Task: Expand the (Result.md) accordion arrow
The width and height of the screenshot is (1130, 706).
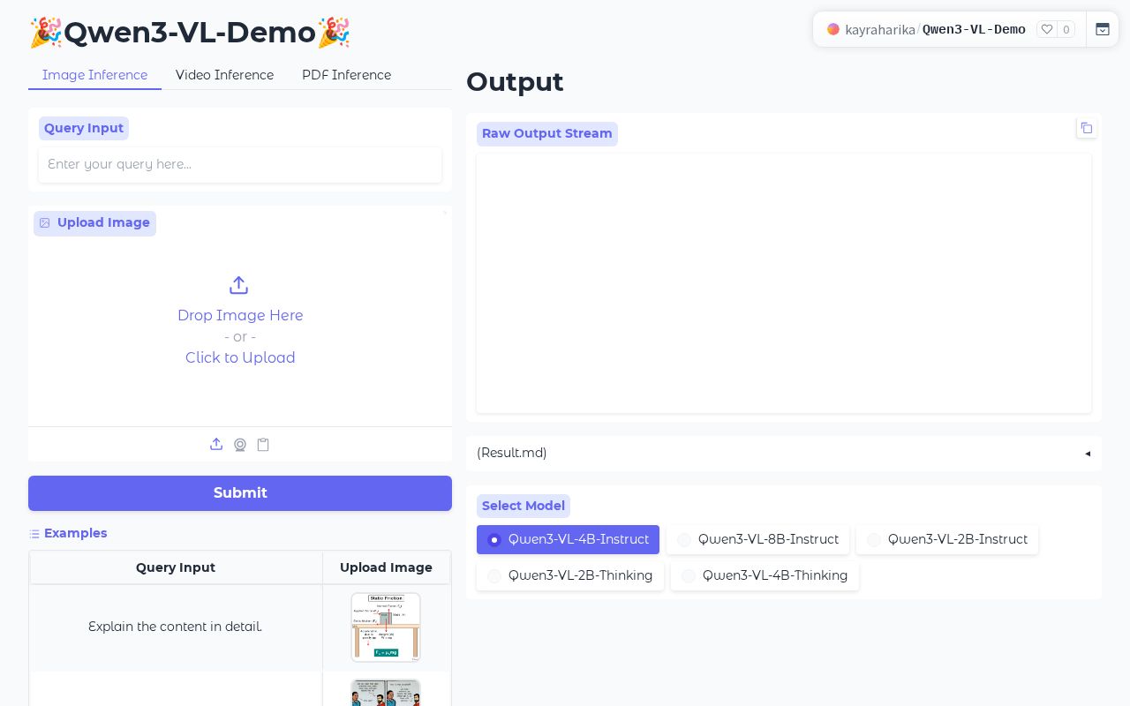Action: (1088, 454)
